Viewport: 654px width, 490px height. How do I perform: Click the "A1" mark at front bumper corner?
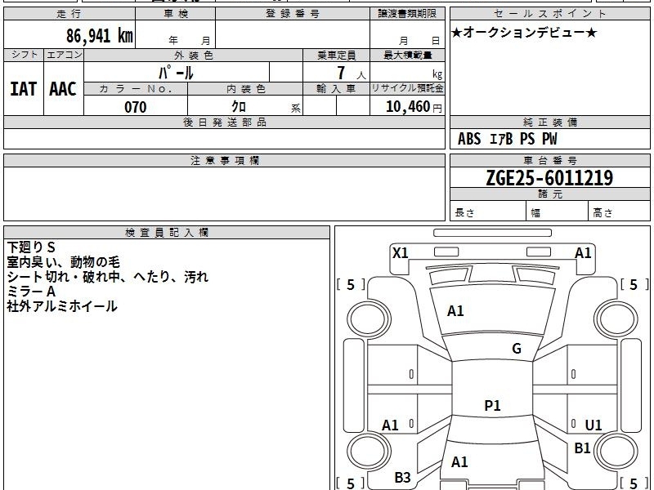tap(583, 253)
